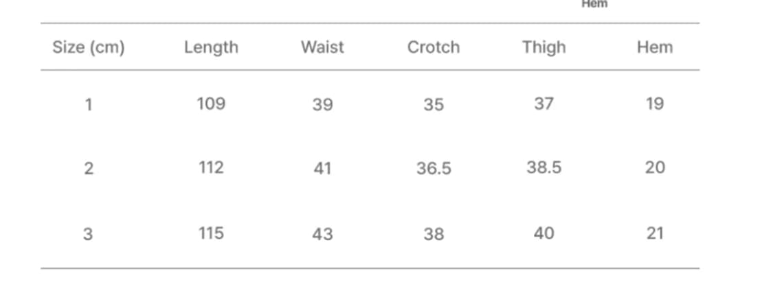Click the Waist column header

tap(322, 47)
